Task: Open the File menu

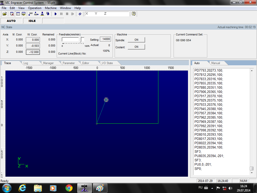Action: [x=4, y=8]
